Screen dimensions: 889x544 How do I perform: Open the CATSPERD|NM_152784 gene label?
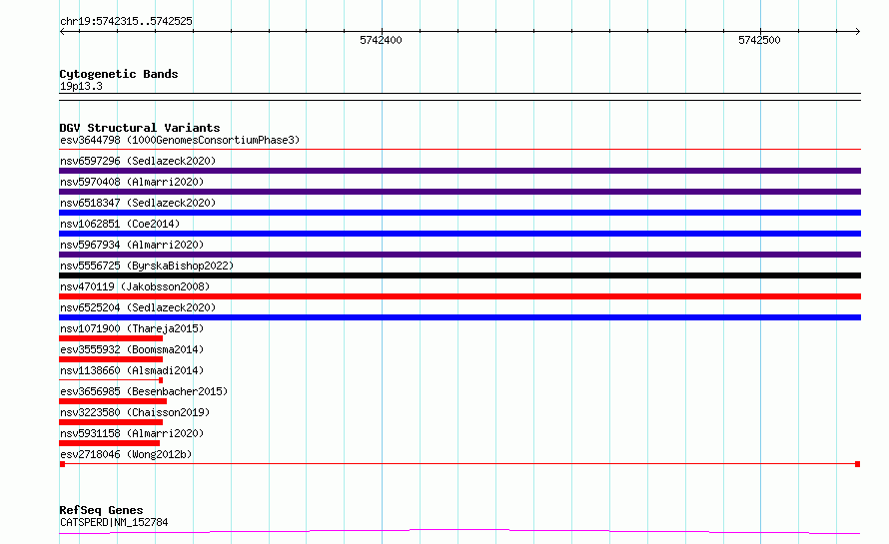[x=114, y=522]
